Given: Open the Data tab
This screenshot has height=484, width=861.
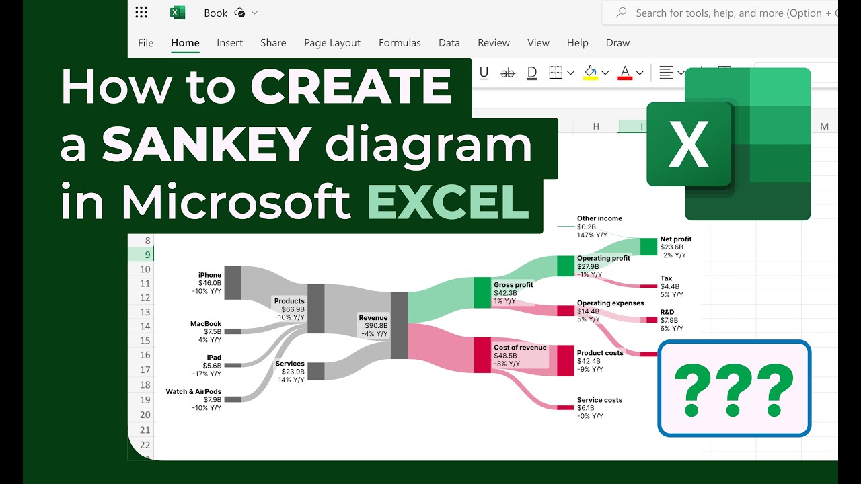Looking at the screenshot, I should (x=449, y=42).
